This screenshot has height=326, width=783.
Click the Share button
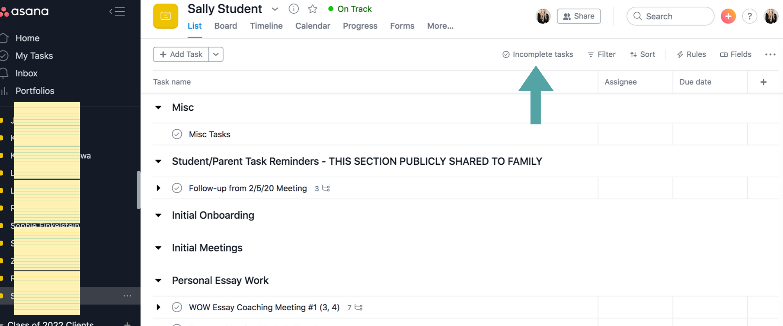pos(579,16)
